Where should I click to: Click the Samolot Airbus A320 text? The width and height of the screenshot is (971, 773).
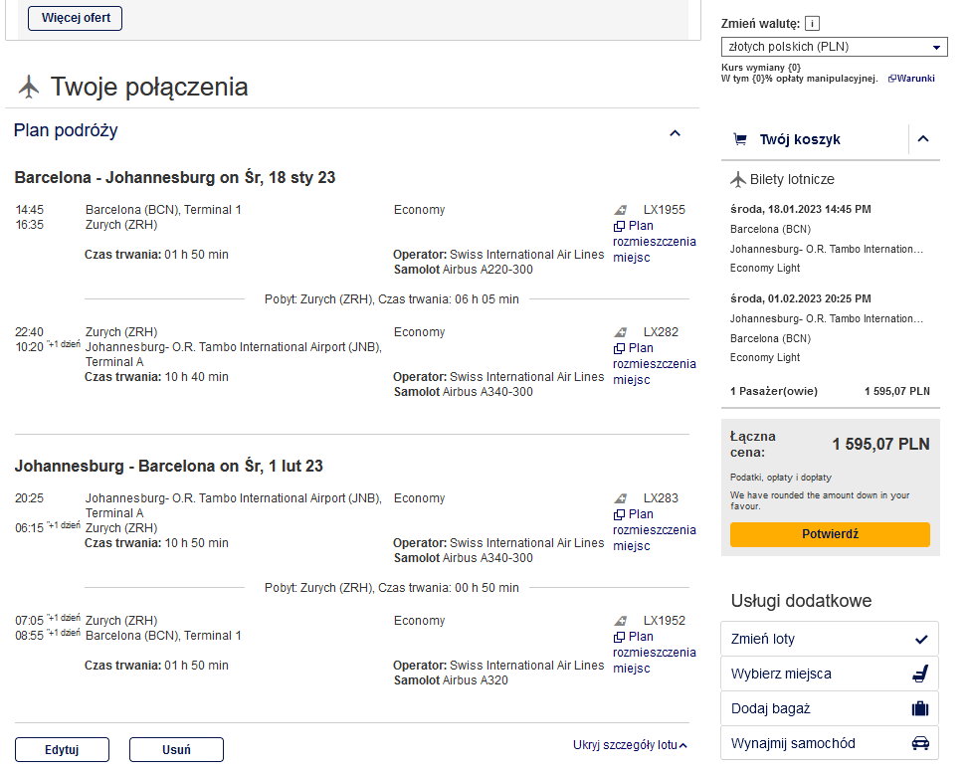(x=451, y=680)
